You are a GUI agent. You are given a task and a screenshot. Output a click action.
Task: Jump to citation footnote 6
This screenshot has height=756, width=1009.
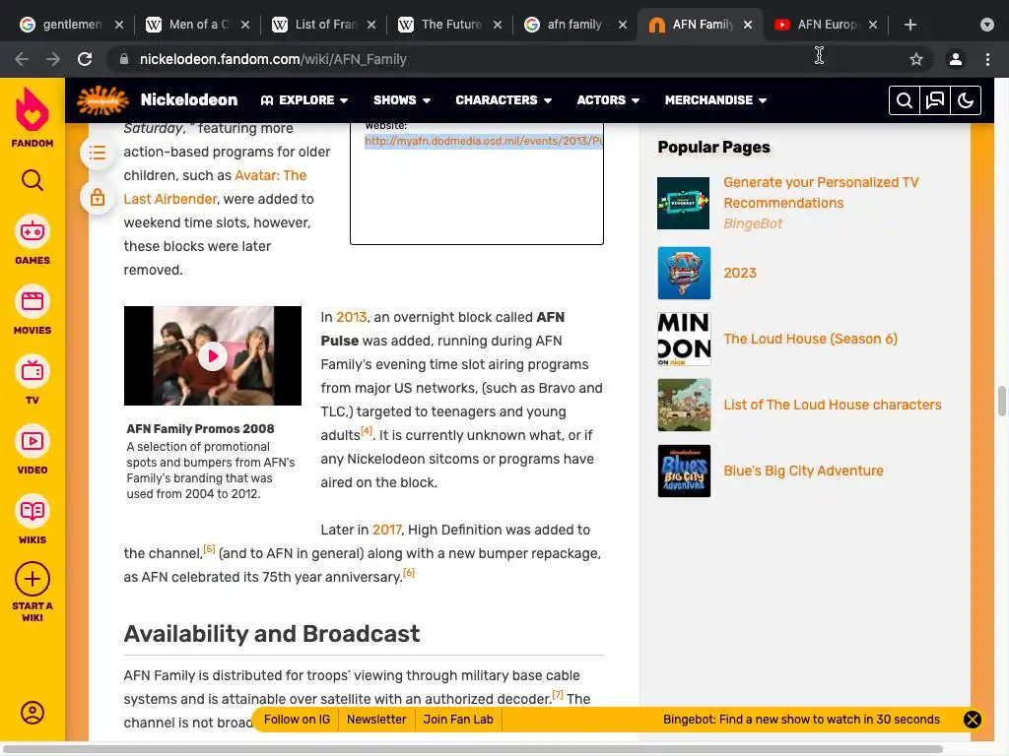coord(409,572)
